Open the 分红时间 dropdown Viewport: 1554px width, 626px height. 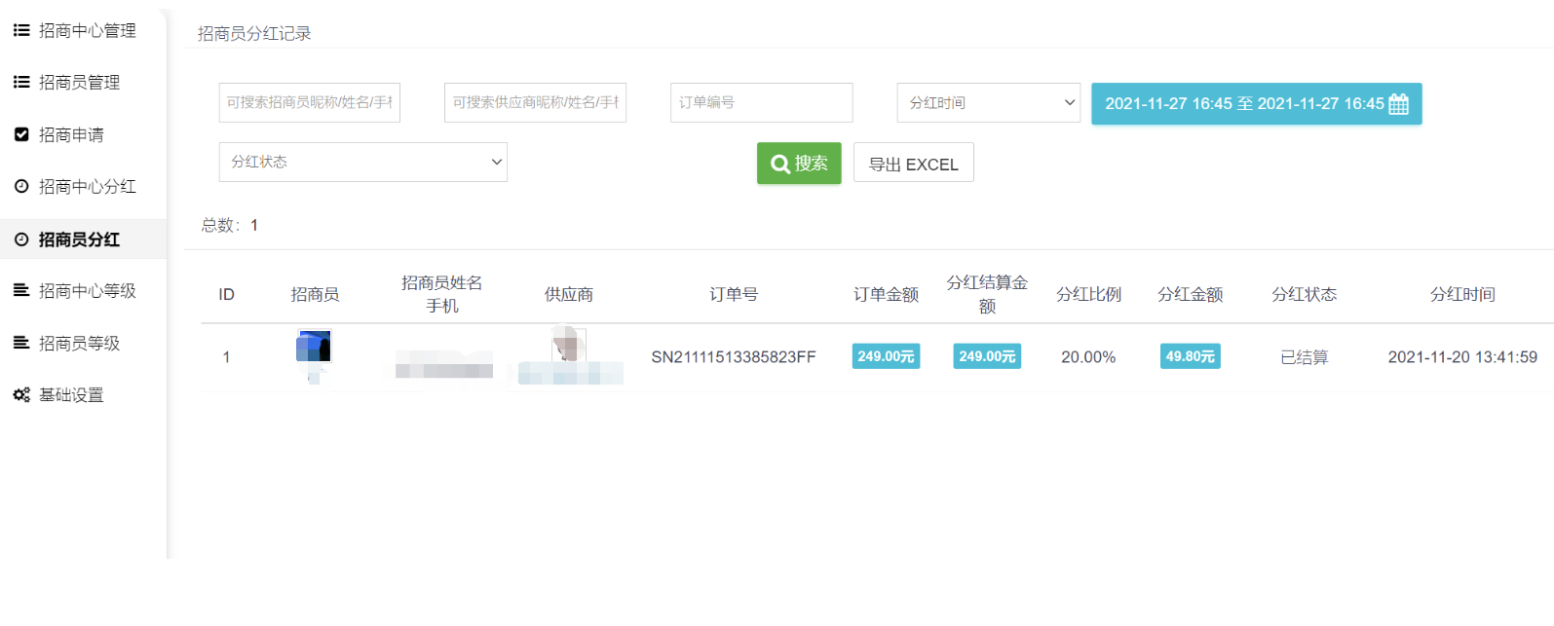point(988,102)
